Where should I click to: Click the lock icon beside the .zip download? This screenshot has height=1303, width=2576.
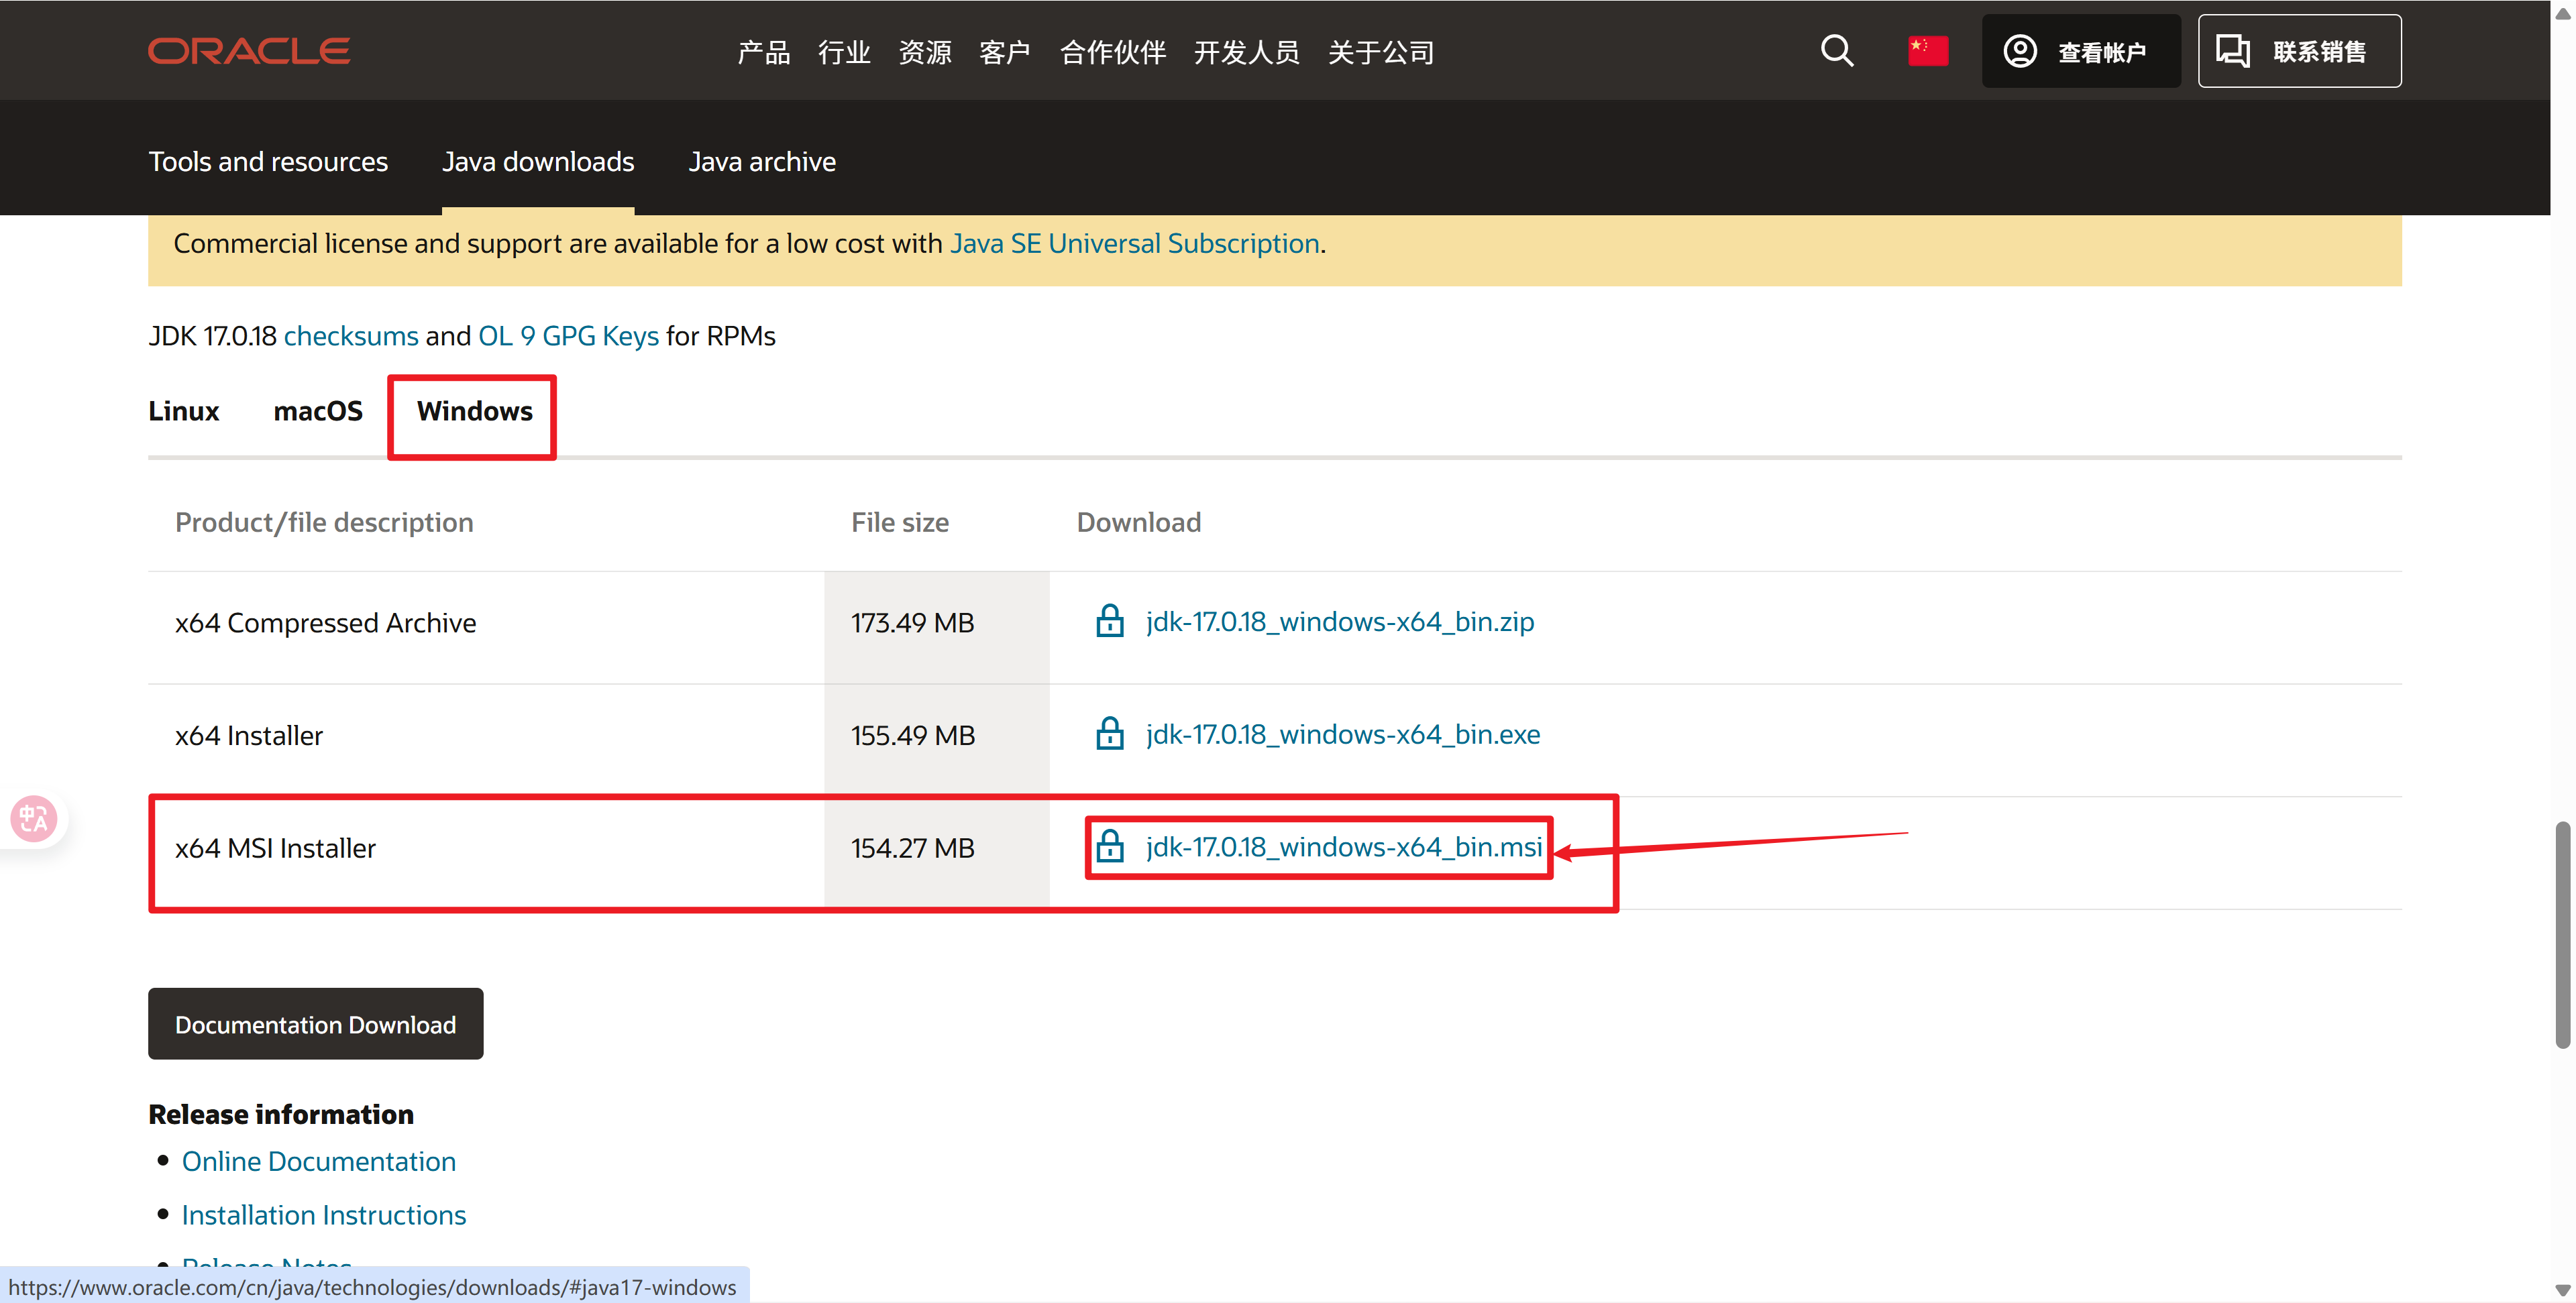tap(1109, 621)
